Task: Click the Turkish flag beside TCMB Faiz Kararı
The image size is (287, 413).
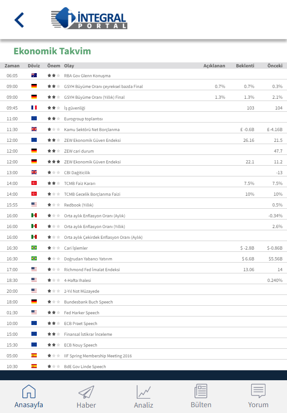Action: point(34,183)
